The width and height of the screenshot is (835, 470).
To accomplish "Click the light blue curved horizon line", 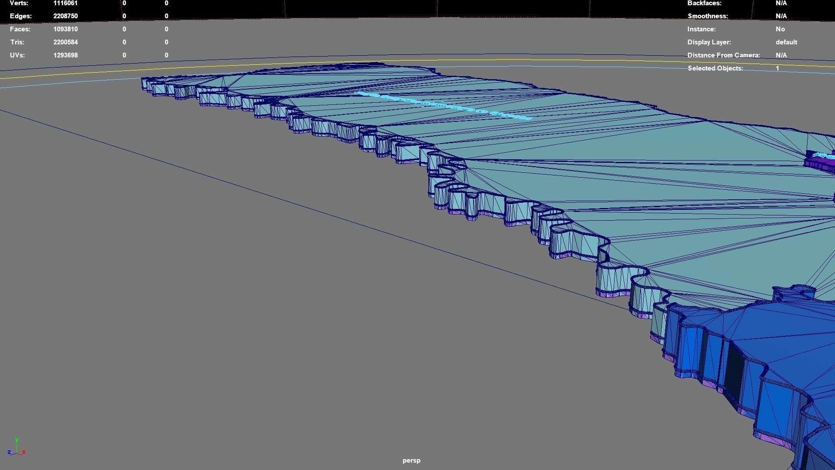I will tap(87, 81).
